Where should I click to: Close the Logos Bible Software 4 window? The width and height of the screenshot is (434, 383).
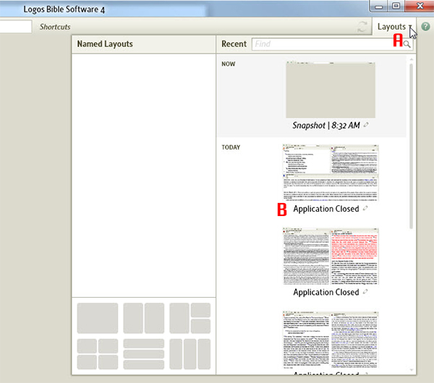pos(420,6)
